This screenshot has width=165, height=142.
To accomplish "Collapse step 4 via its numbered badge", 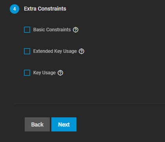I will (15, 9).
